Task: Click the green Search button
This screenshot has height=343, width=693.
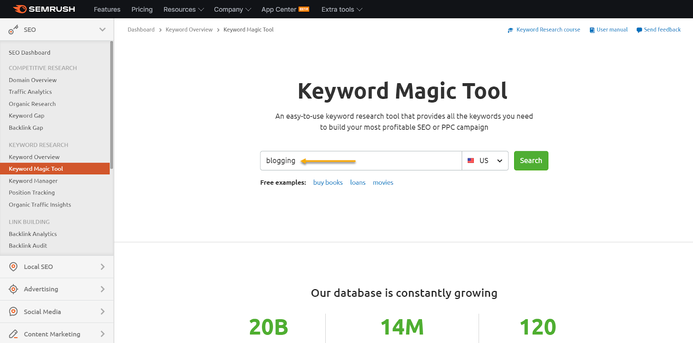Action: click(531, 160)
